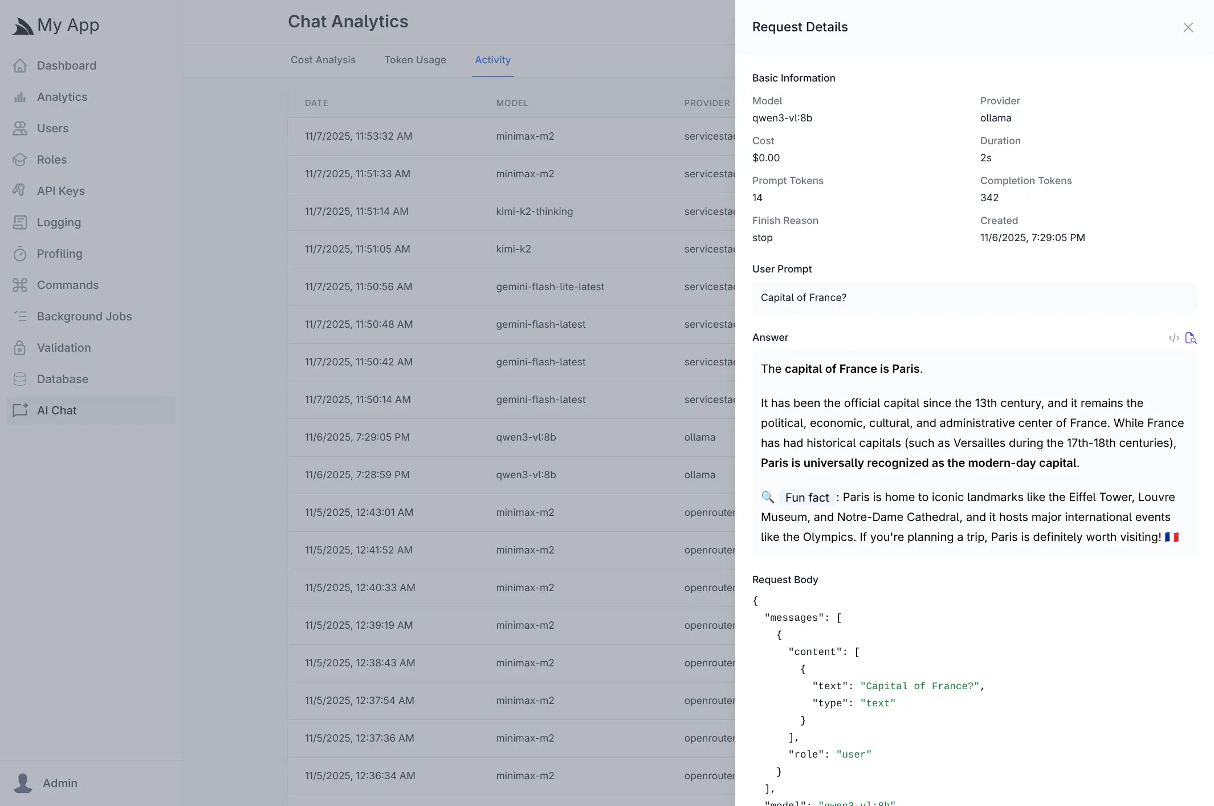Close the Request Details panel
The height and width of the screenshot is (806, 1214).
tap(1188, 27)
